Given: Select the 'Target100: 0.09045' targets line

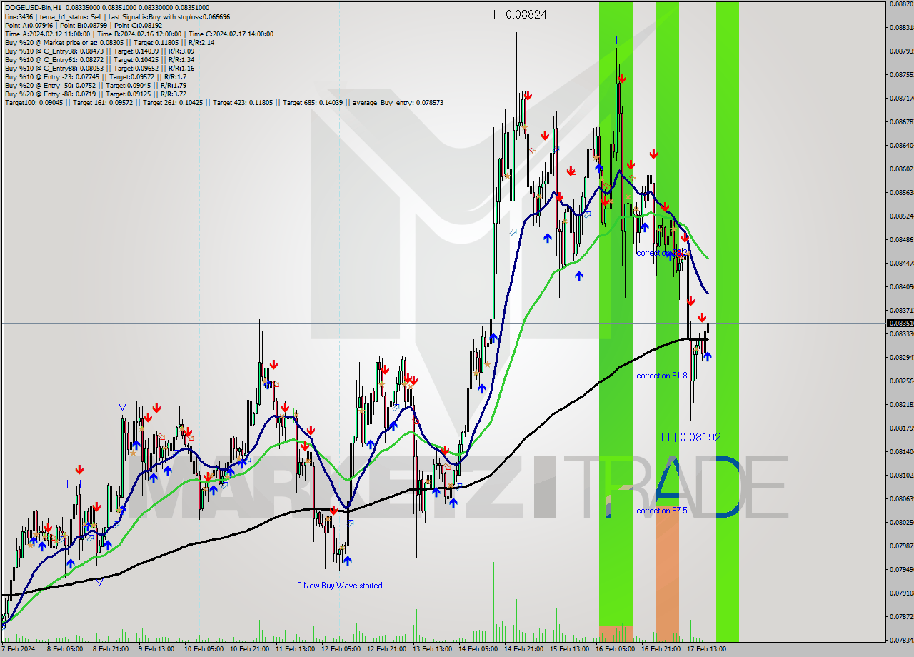Looking at the screenshot, I should click(224, 102).
